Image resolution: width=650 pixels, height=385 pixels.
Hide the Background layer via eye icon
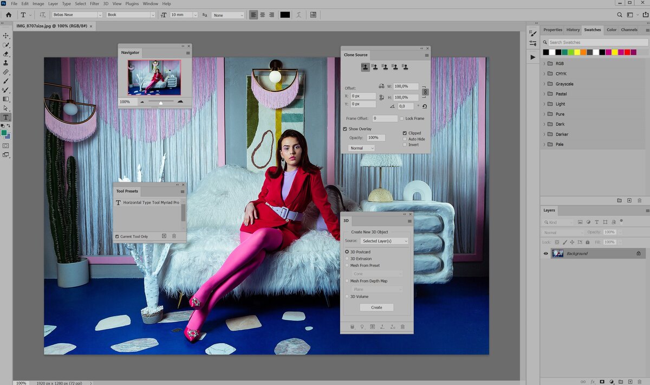click(x=545, y=253)
